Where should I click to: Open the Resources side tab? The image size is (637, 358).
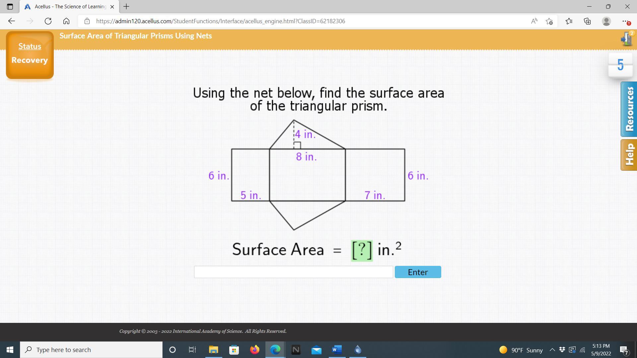tap(629, 109)
